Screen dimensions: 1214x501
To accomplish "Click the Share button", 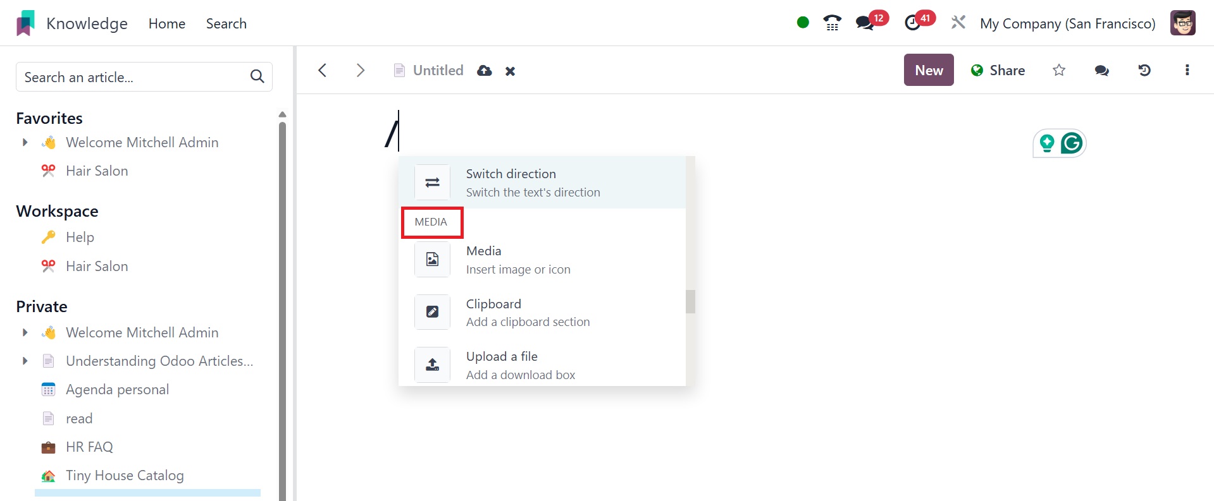I will tap(998, 70).
